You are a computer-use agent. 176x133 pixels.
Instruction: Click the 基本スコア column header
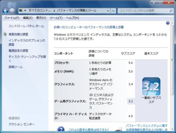pos(151,54)
